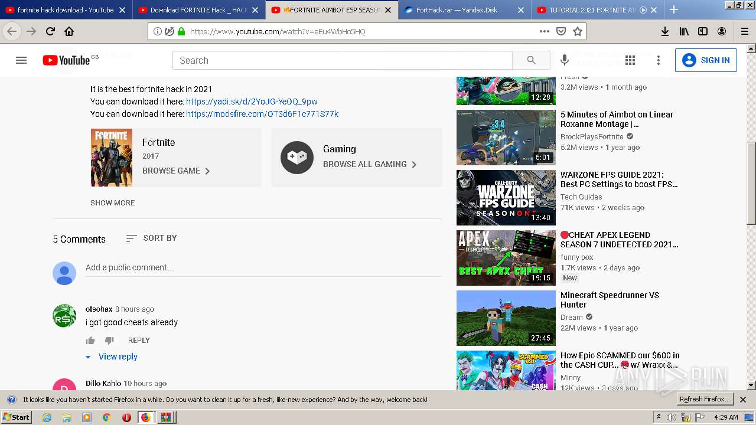Expand the description with SHOW MORE
The height and width of the screenshot is (425, 756).
click(x=112, y=202)
